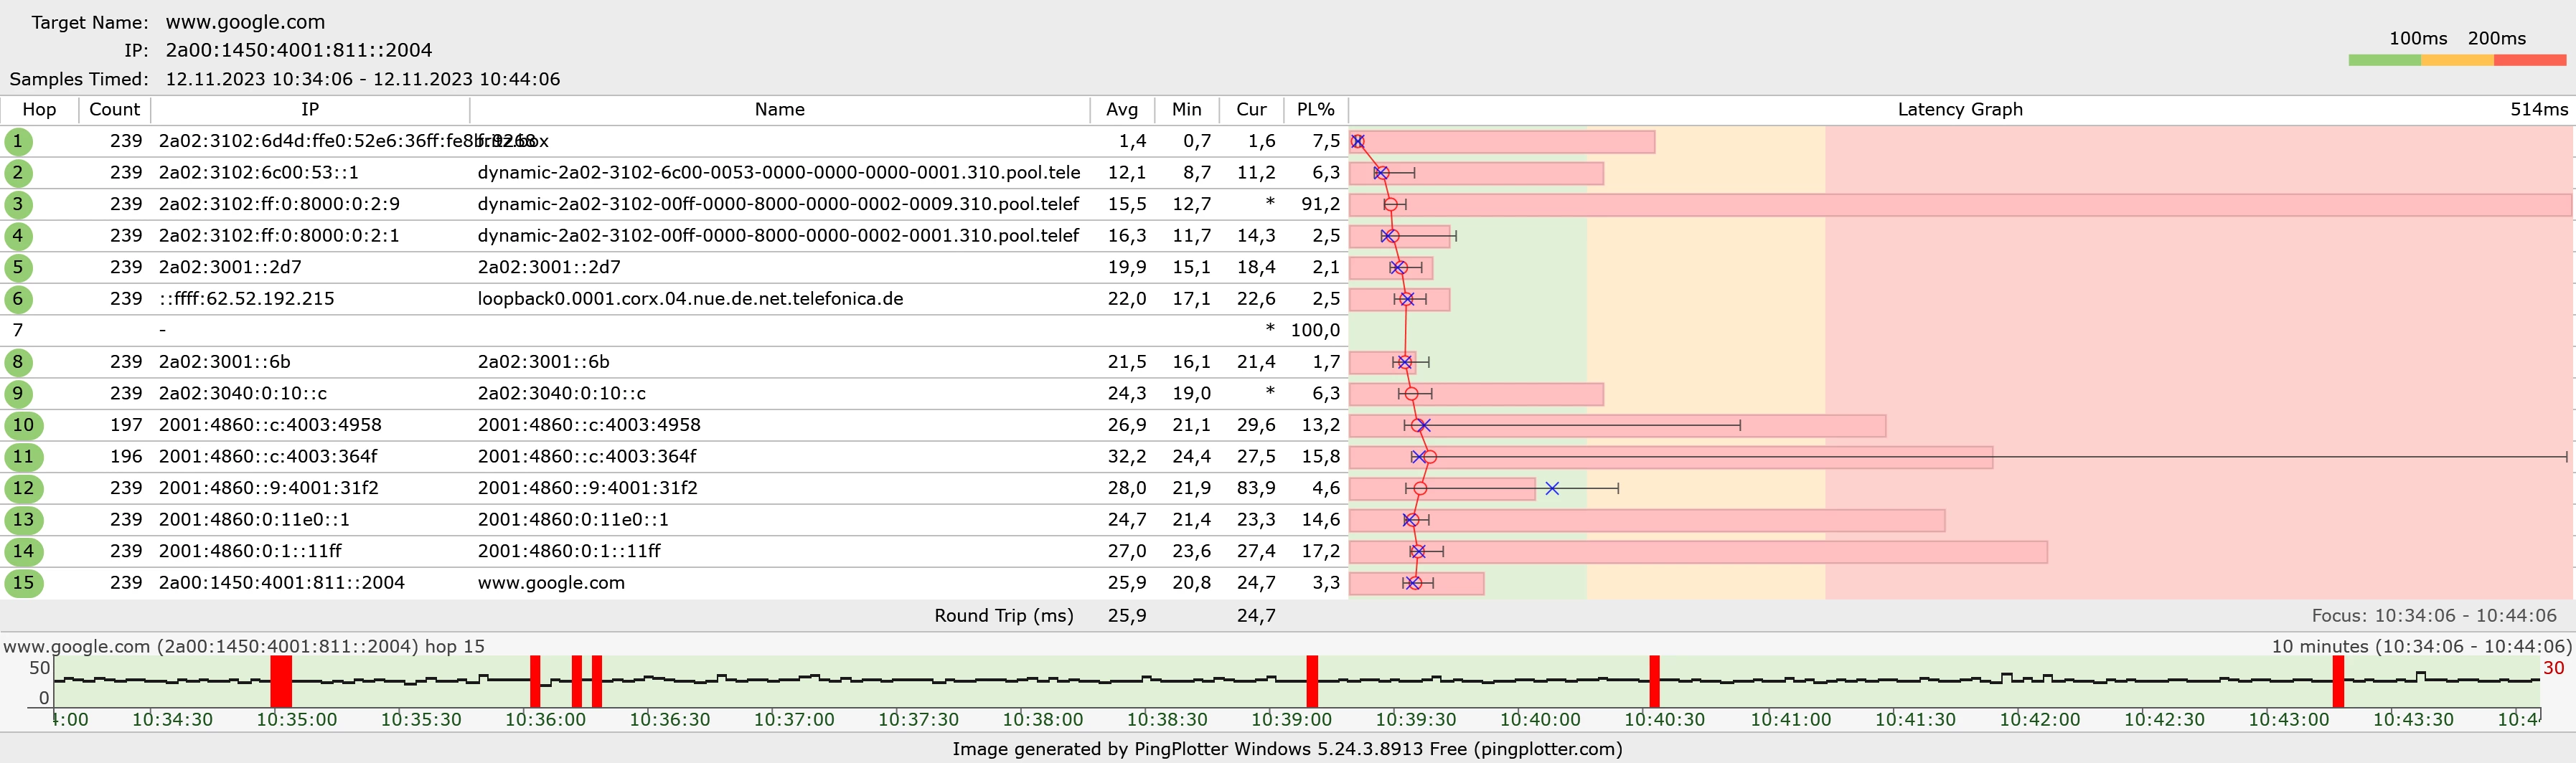The width and height of the screenshot is (2576, 763).
Task: Click the Min column header
Action: pyautogui.click(x=1187, y=110)
